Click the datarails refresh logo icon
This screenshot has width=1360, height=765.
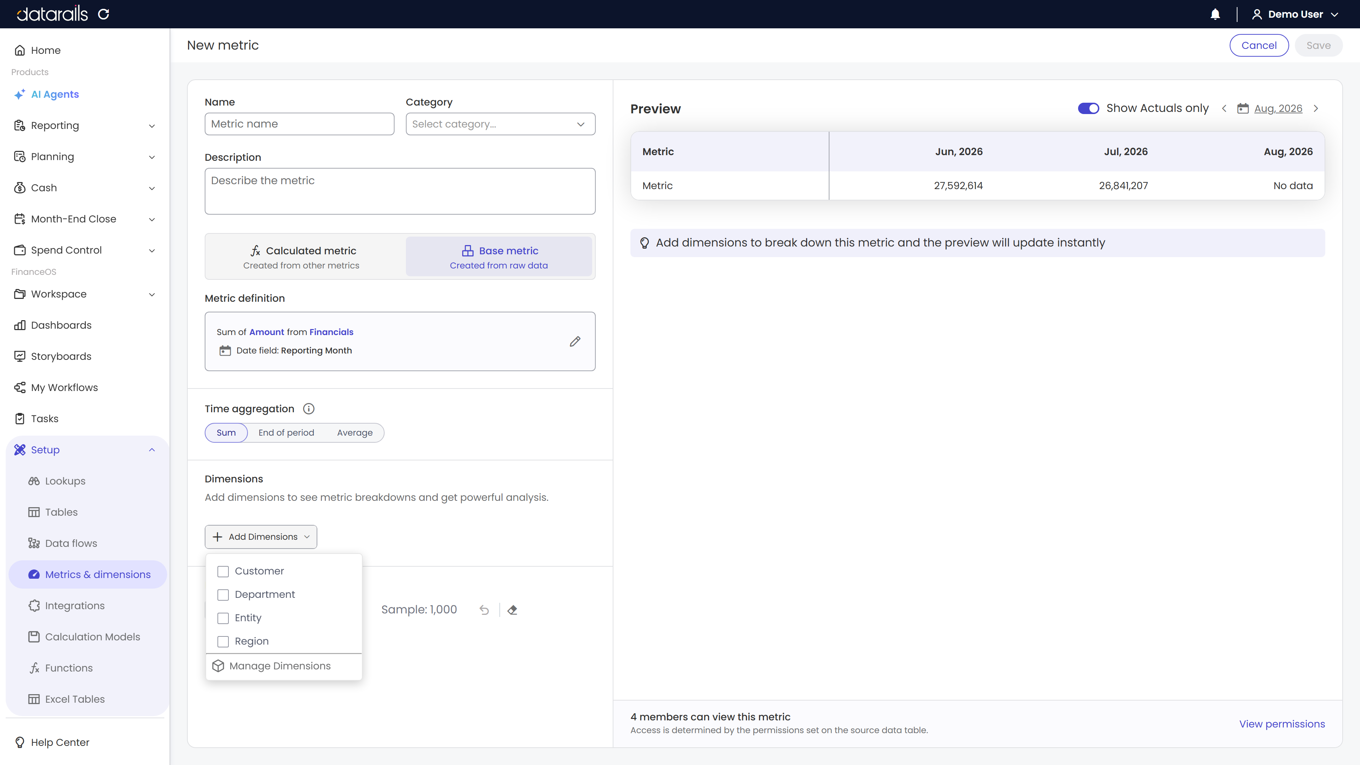click(103, 14)
